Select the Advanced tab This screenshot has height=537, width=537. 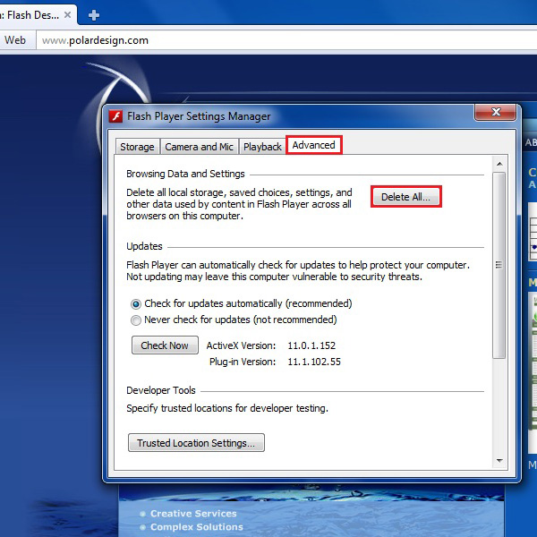coord(314,145)
